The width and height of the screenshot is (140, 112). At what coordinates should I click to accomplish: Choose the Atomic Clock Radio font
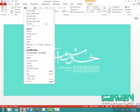click(39, 45)
